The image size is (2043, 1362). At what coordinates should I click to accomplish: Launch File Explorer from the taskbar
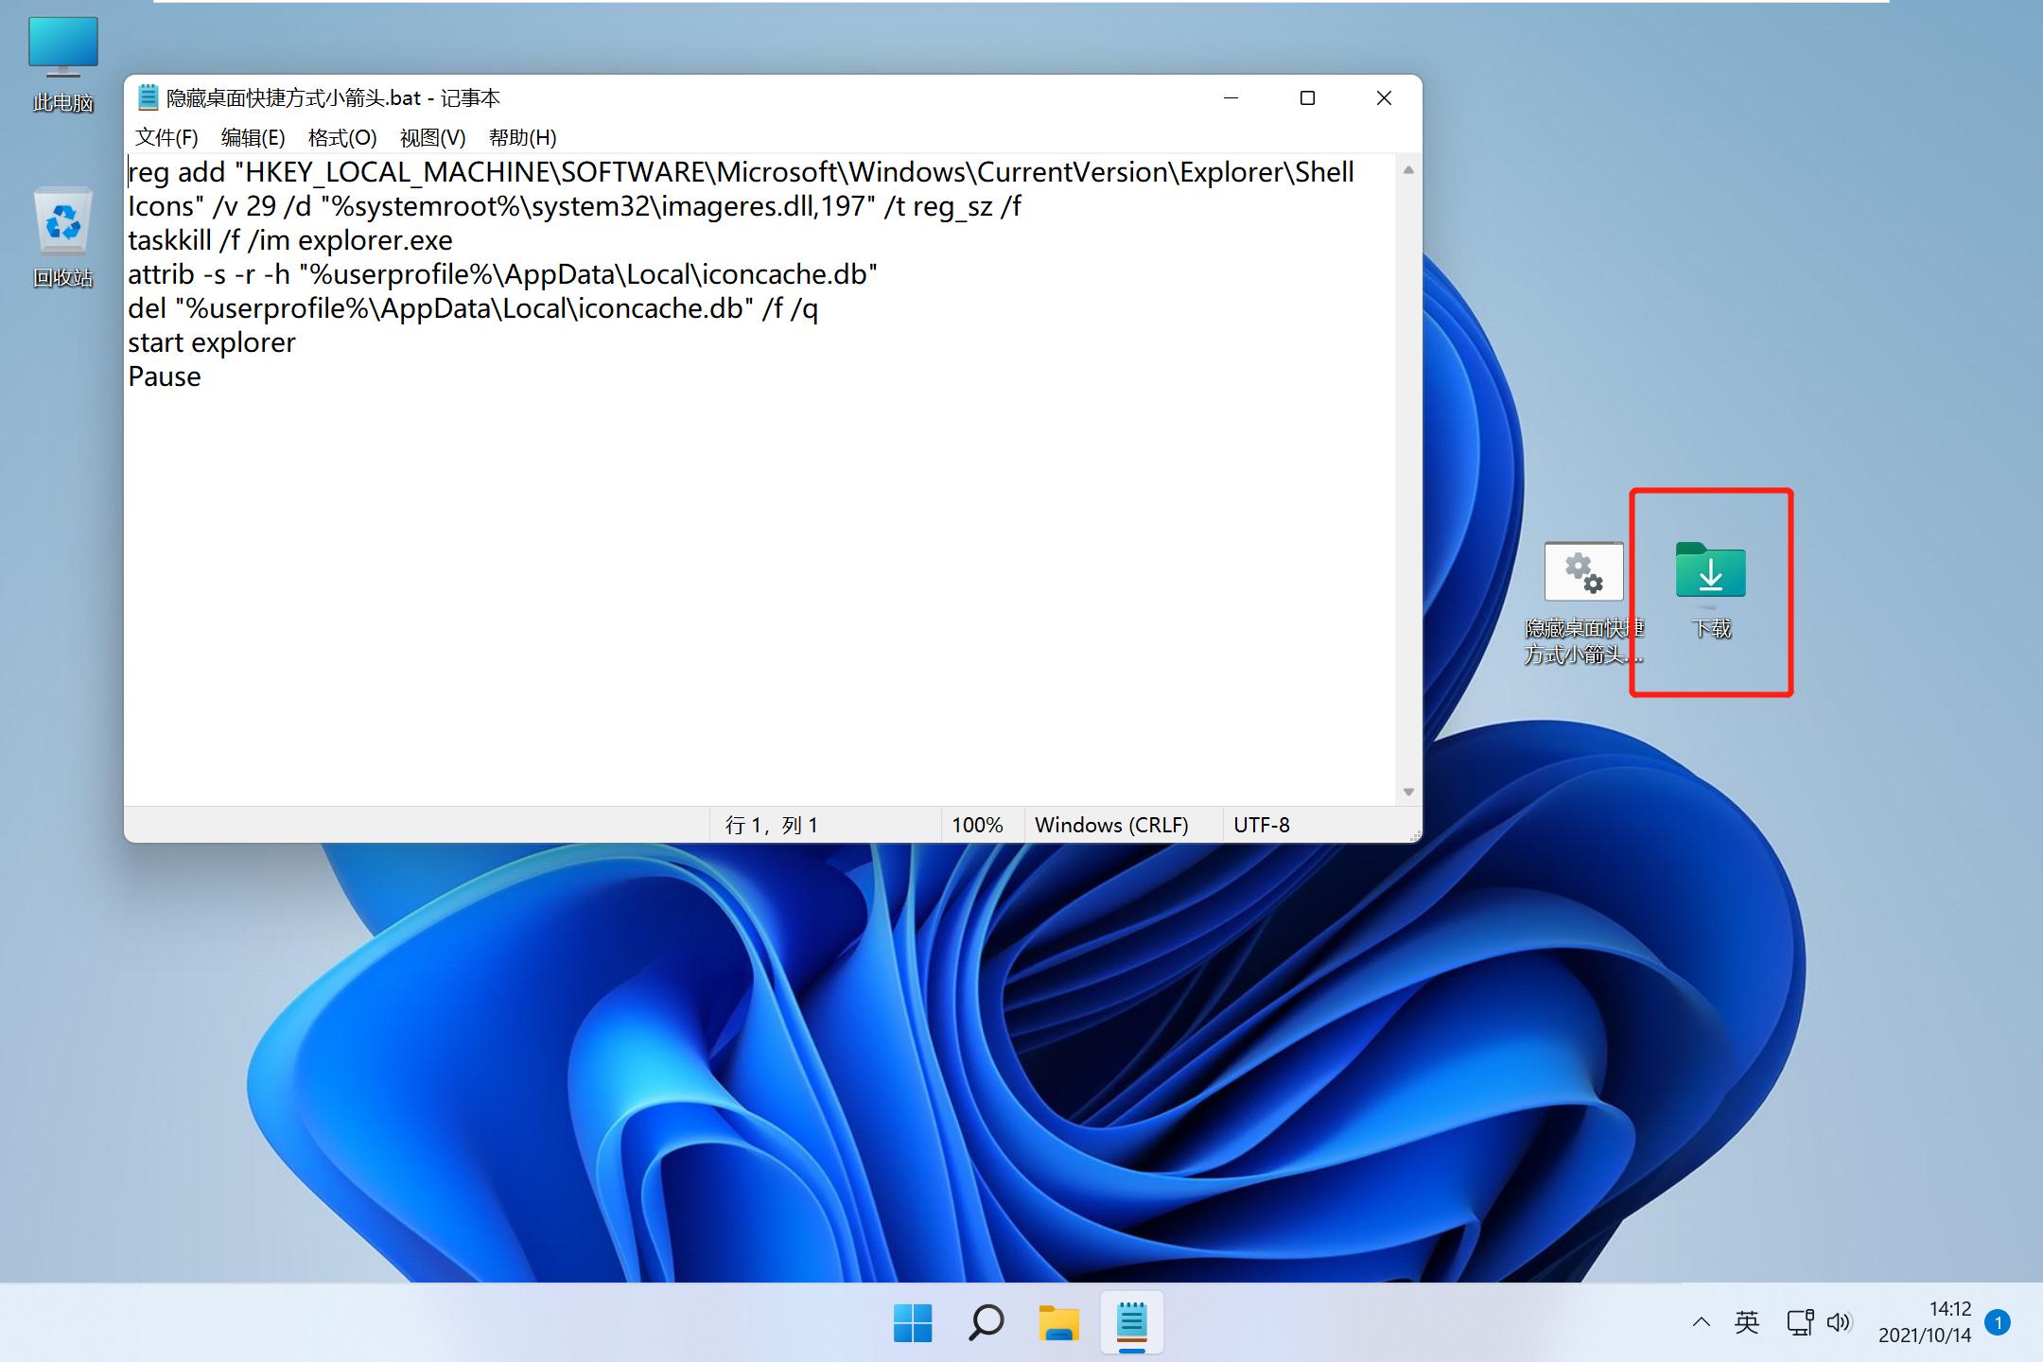(x=1058, y=1322)
